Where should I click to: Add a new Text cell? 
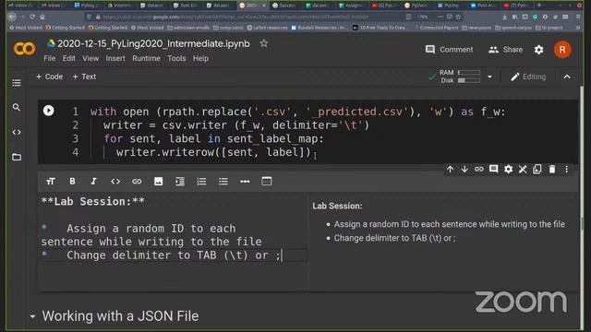pos(84,77)
